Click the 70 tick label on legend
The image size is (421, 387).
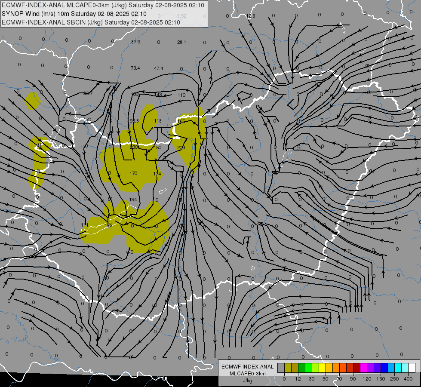click(x=339, y=379)
